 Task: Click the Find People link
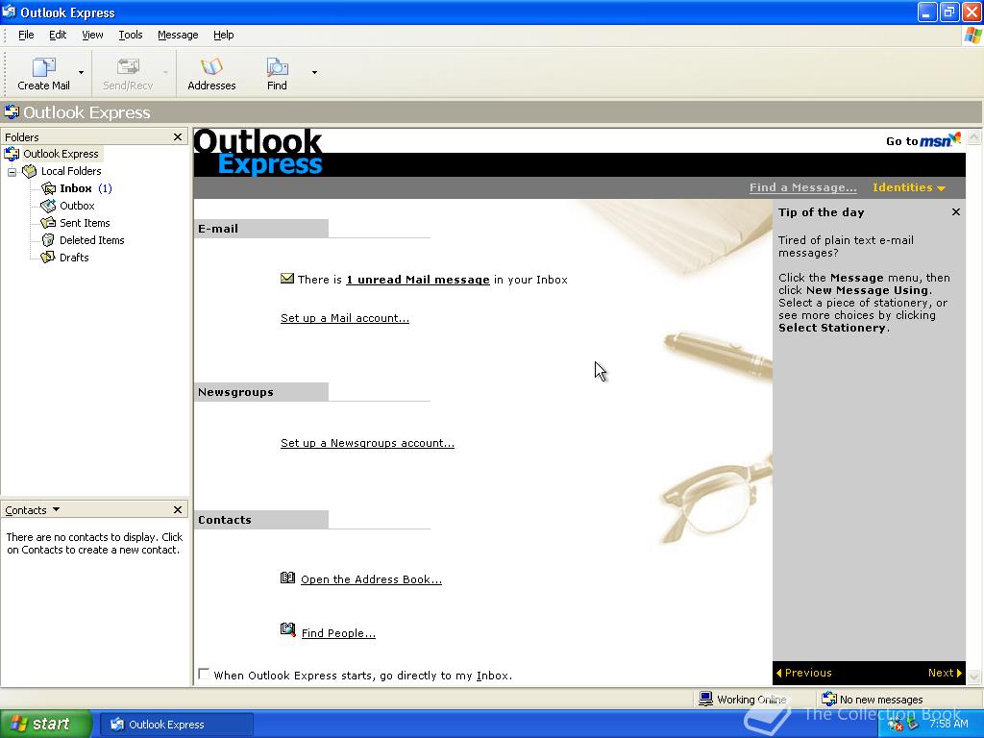click(x=338, y=633)
